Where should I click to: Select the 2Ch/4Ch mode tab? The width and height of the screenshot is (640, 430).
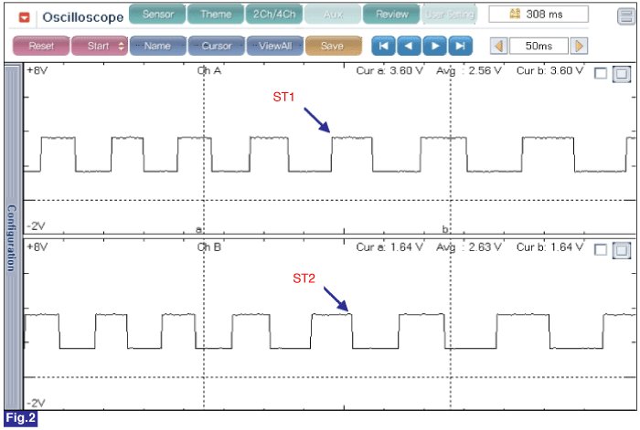(274, 15)
